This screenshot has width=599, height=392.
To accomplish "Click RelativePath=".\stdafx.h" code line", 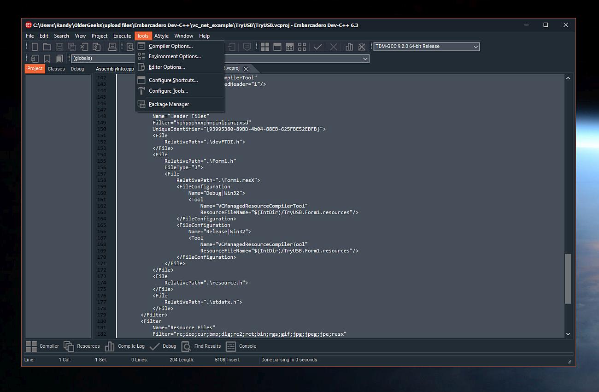I will [x=203, y=302].
